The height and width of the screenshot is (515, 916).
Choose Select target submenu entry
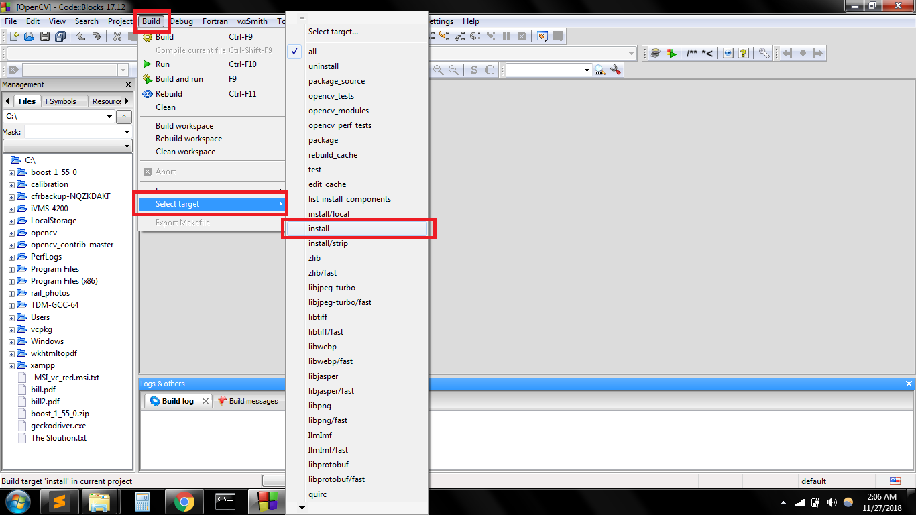[x=213, y=204]
